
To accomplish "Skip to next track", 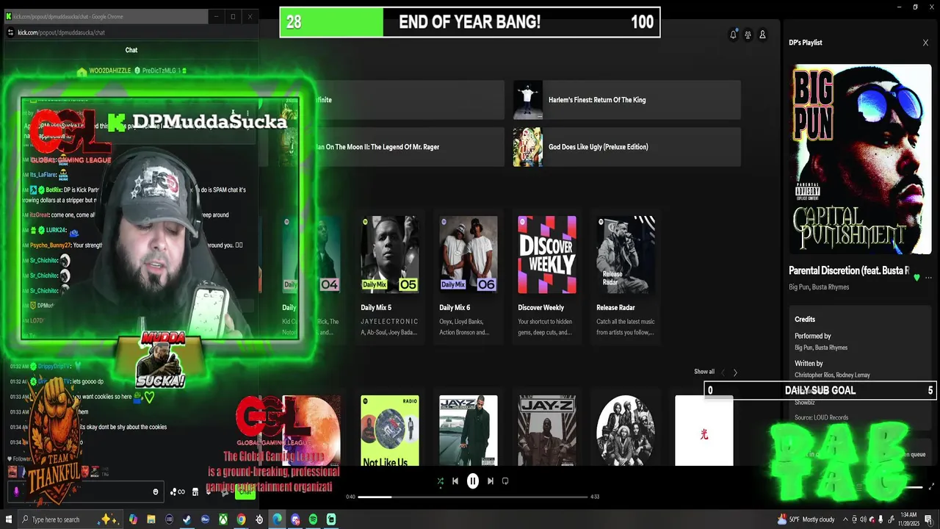I will (491, 481).
